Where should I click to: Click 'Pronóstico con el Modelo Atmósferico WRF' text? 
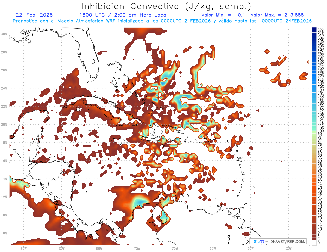tap(65, 21)
